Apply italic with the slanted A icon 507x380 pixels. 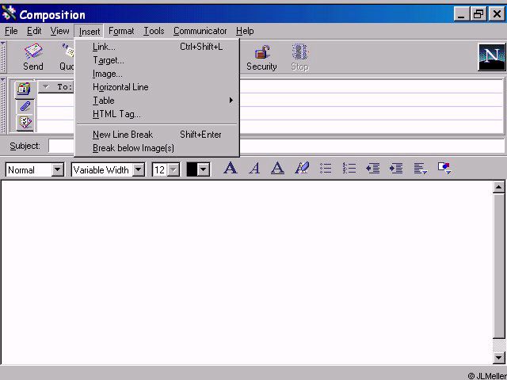[x=254, y=169]
